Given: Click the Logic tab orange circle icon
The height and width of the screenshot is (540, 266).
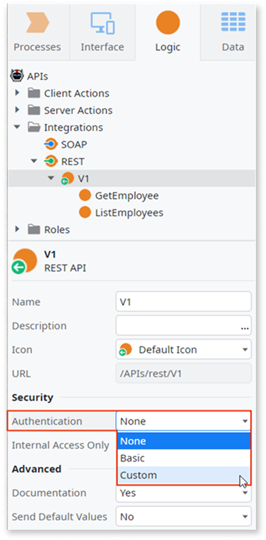Looking at the screenshot, I should coord(168,22).
